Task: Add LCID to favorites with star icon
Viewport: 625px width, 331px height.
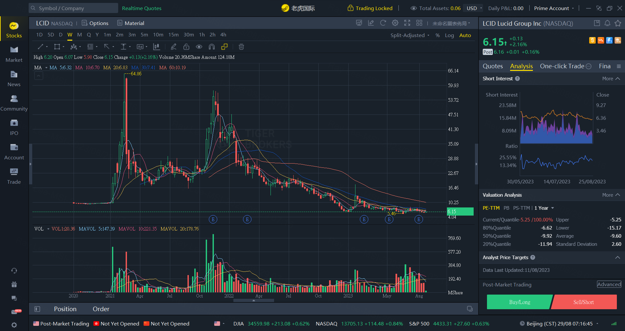Action: click(618, 23)
